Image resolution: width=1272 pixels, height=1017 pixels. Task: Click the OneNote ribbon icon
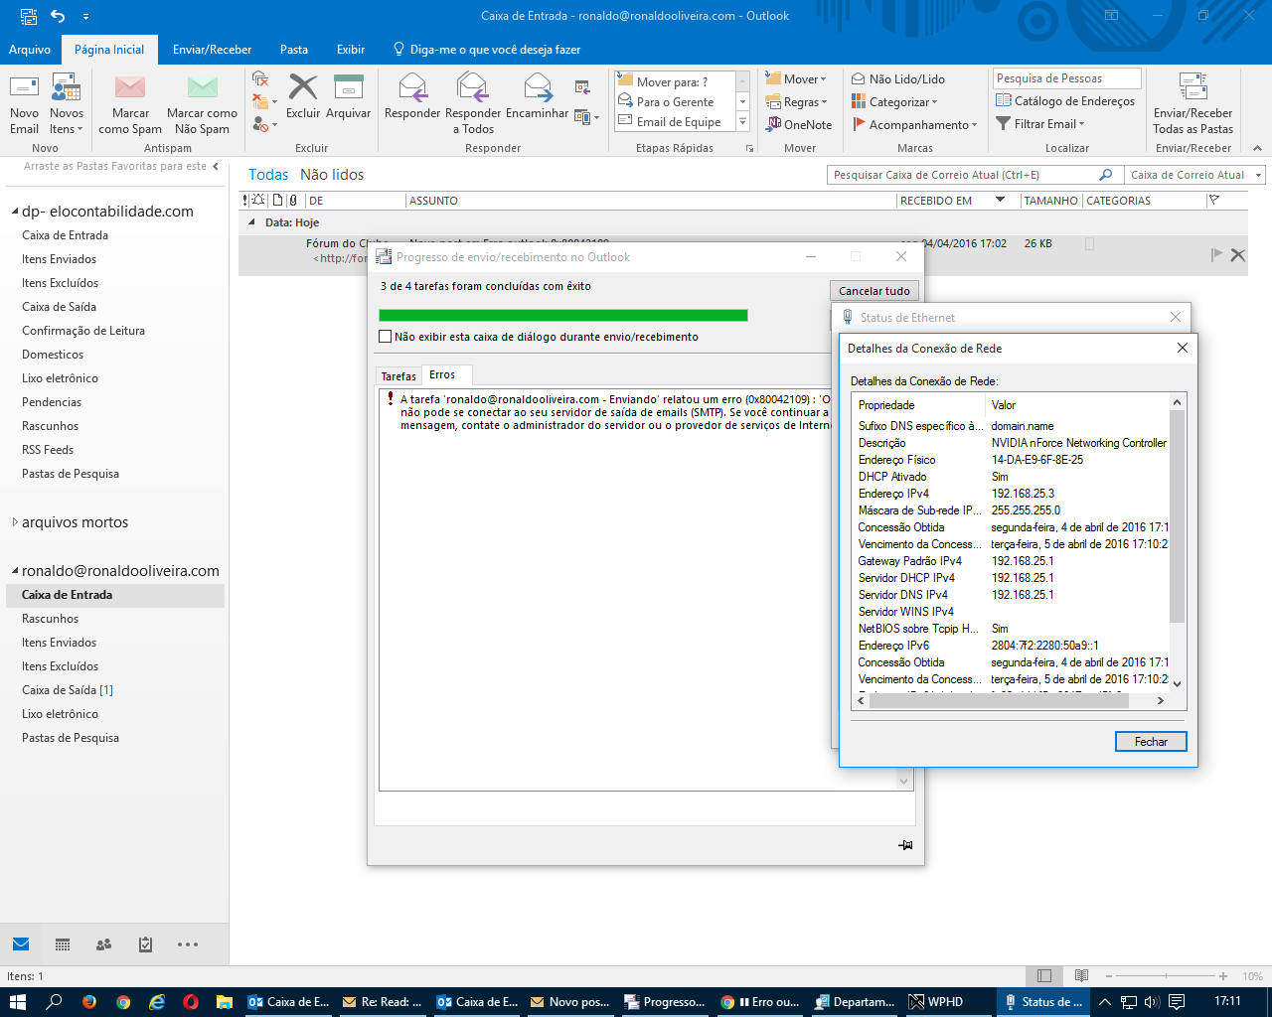point(775,124)
